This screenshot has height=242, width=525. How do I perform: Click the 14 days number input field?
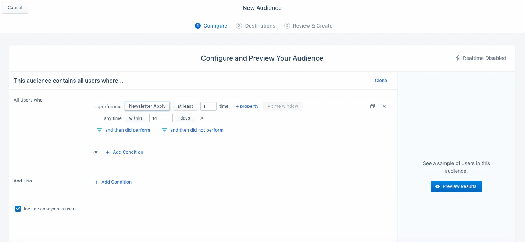(161, 118)
